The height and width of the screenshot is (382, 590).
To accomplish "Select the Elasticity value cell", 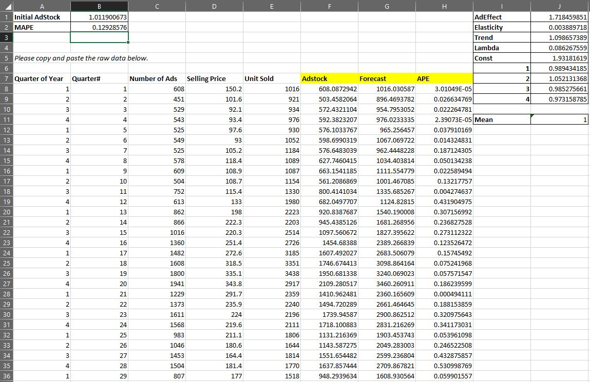I will point(559,27).
